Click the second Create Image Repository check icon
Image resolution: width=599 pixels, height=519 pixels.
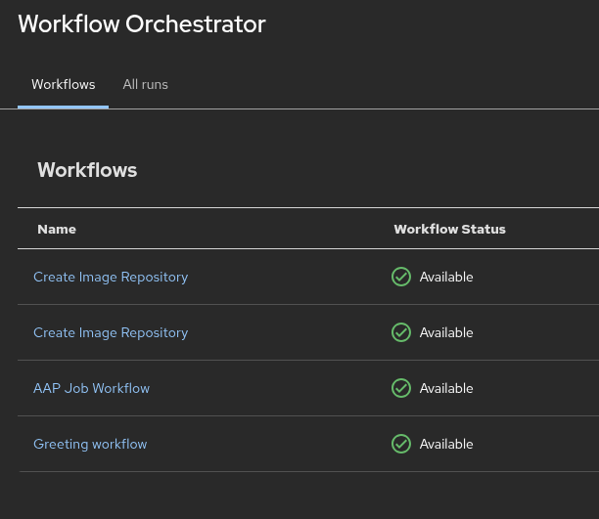pyautogui.click(x=401, y=332)
